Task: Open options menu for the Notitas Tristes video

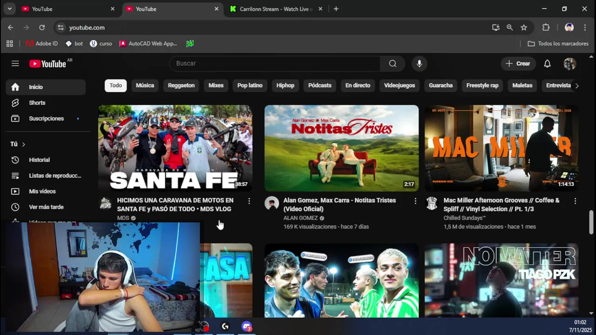Action: point(415,201)
